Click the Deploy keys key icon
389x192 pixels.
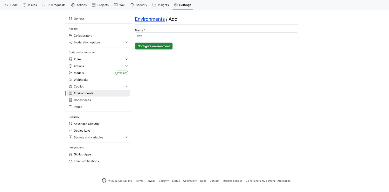pyautogui.click(x=70, y=131)
